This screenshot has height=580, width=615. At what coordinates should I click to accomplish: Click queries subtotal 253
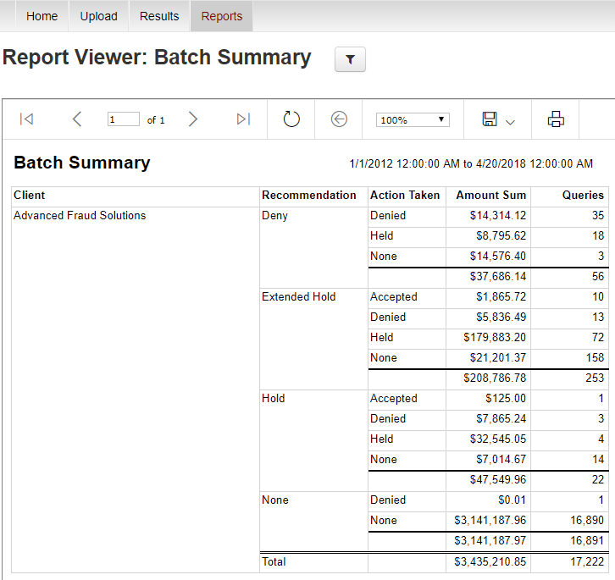(x=595, y=378)
